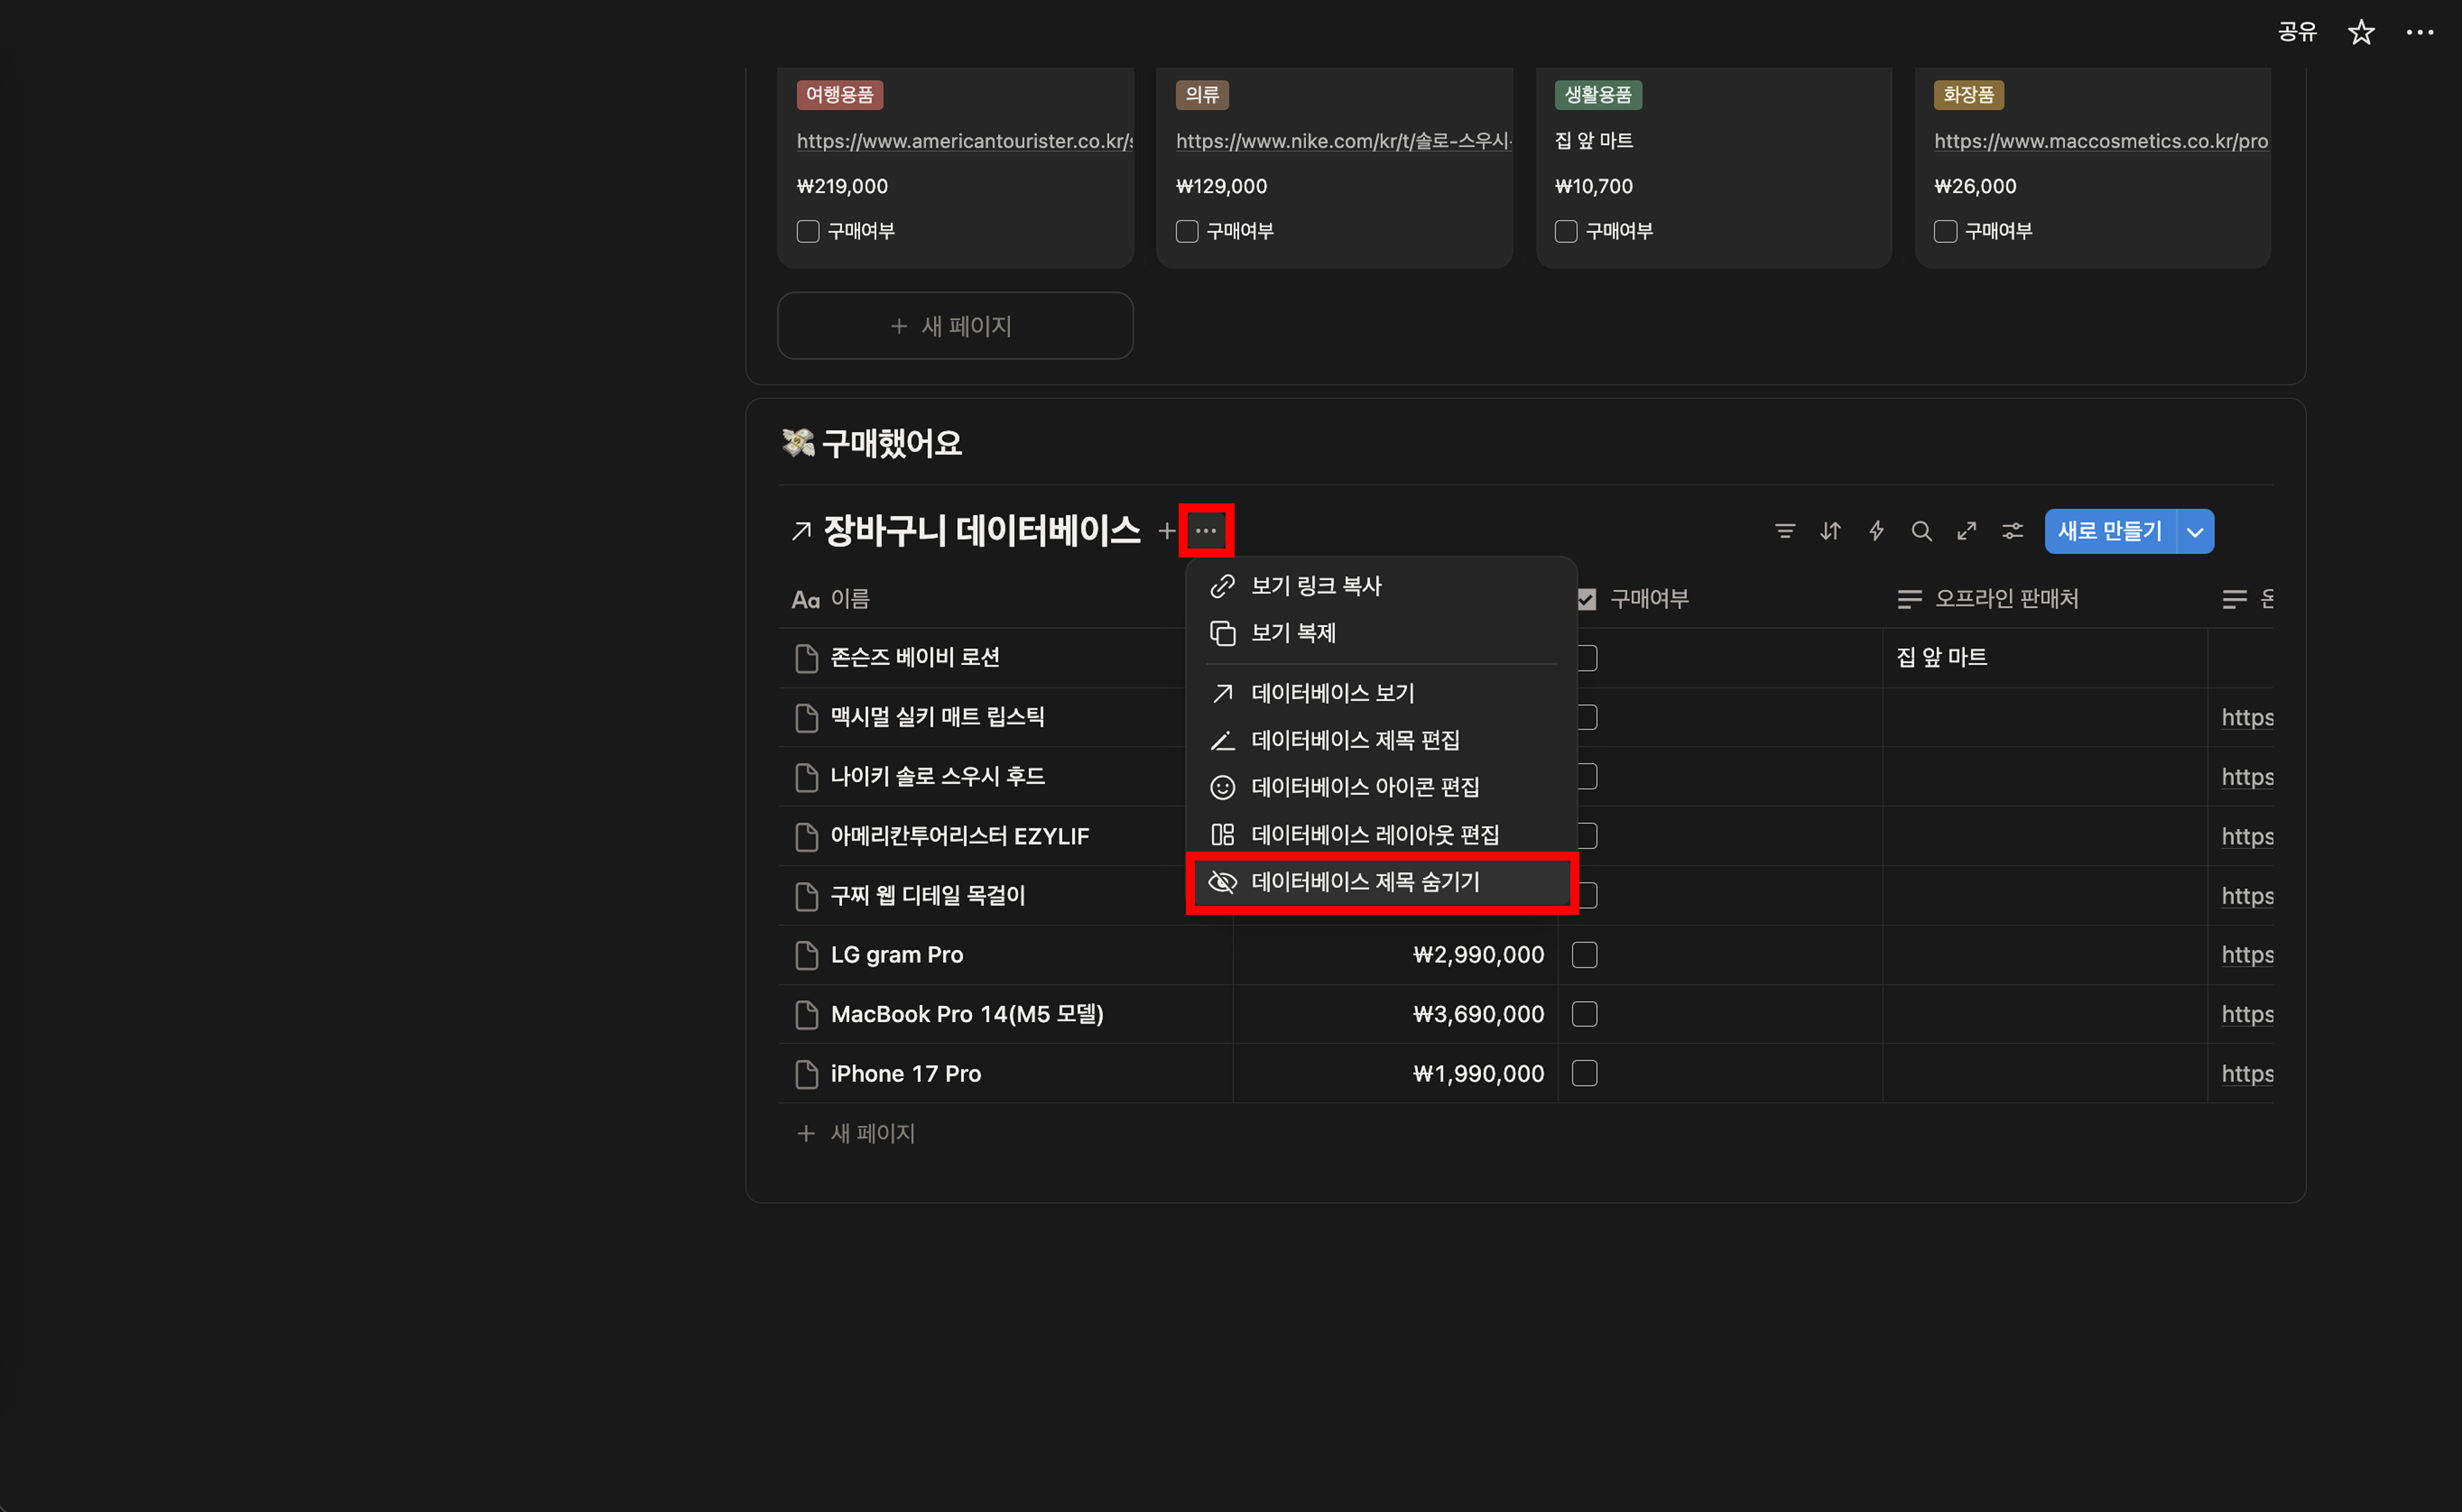Click the 공유 share button
This screenshot has width=2462, height=1512.
2297,32
